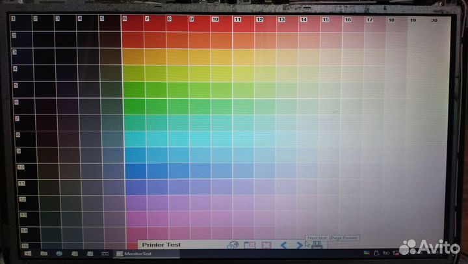Click the yellow swatch in row 3, column 8
Image resolution: width=468 pixels, height=264 pixels.
177,57
